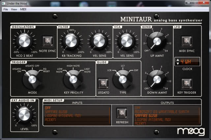Click the MIDI inputs list scrollbar
Image resolution: width=211 pixels, height=140 pixels.
pyautogui.click(x=109, y=115)
